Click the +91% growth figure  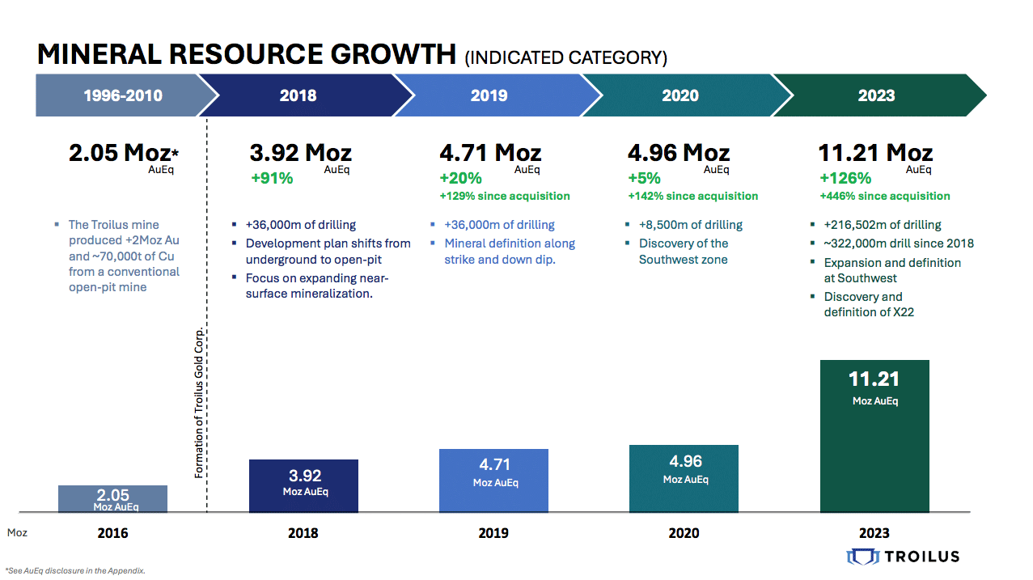tap(272, 179)
